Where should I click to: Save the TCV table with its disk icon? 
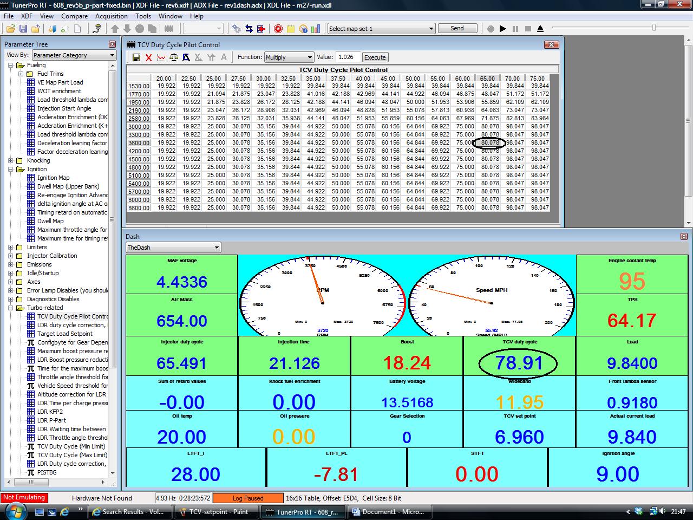coord(136,57)
